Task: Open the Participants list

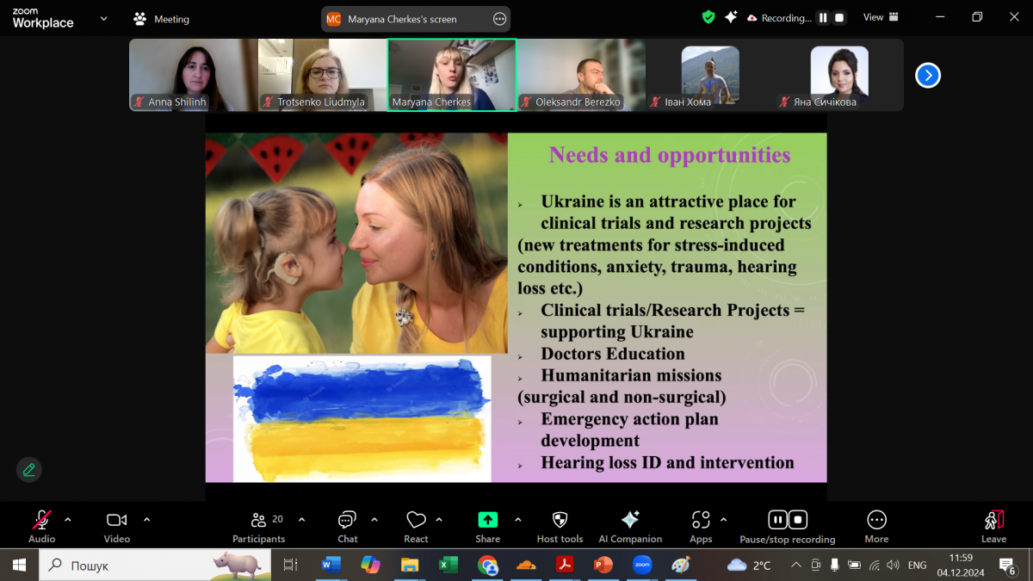Action: 258,520
